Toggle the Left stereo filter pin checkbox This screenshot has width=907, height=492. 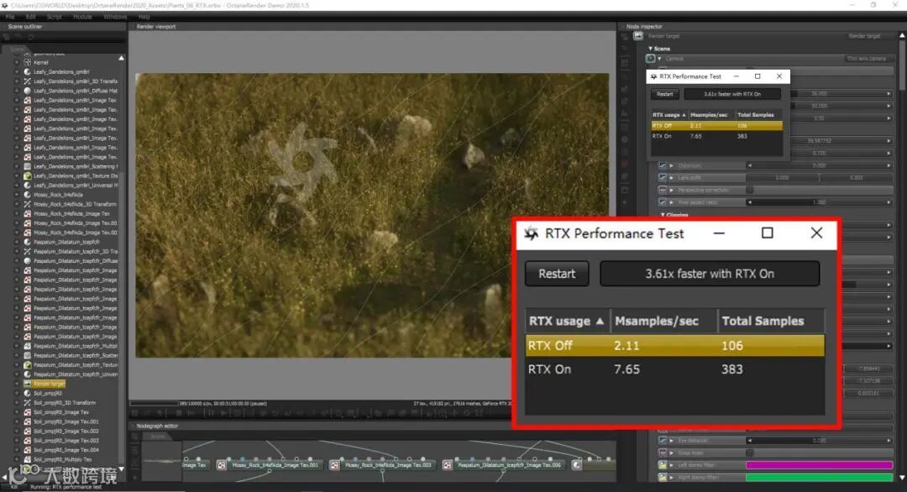[x=663, y=465]
